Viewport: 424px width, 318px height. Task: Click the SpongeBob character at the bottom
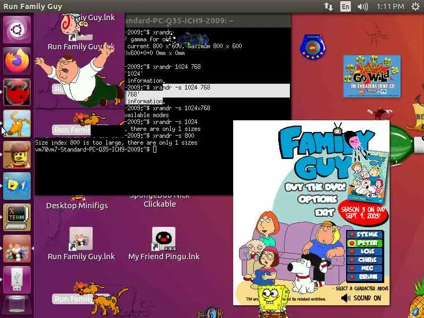coord(273,301)
